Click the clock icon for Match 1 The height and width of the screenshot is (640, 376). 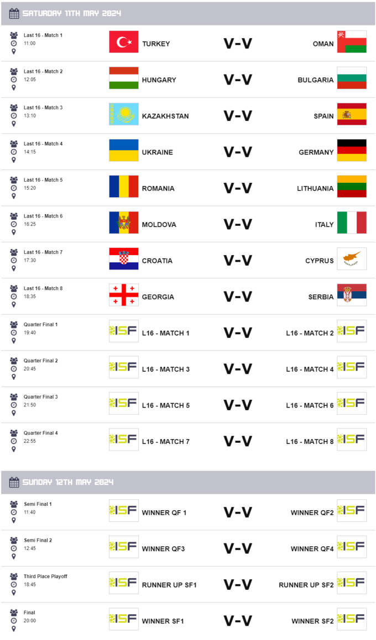[x=14, y=43]
